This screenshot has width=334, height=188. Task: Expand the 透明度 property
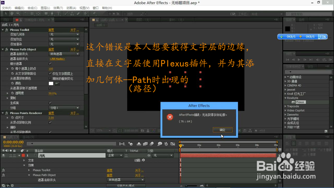point(7,93)
